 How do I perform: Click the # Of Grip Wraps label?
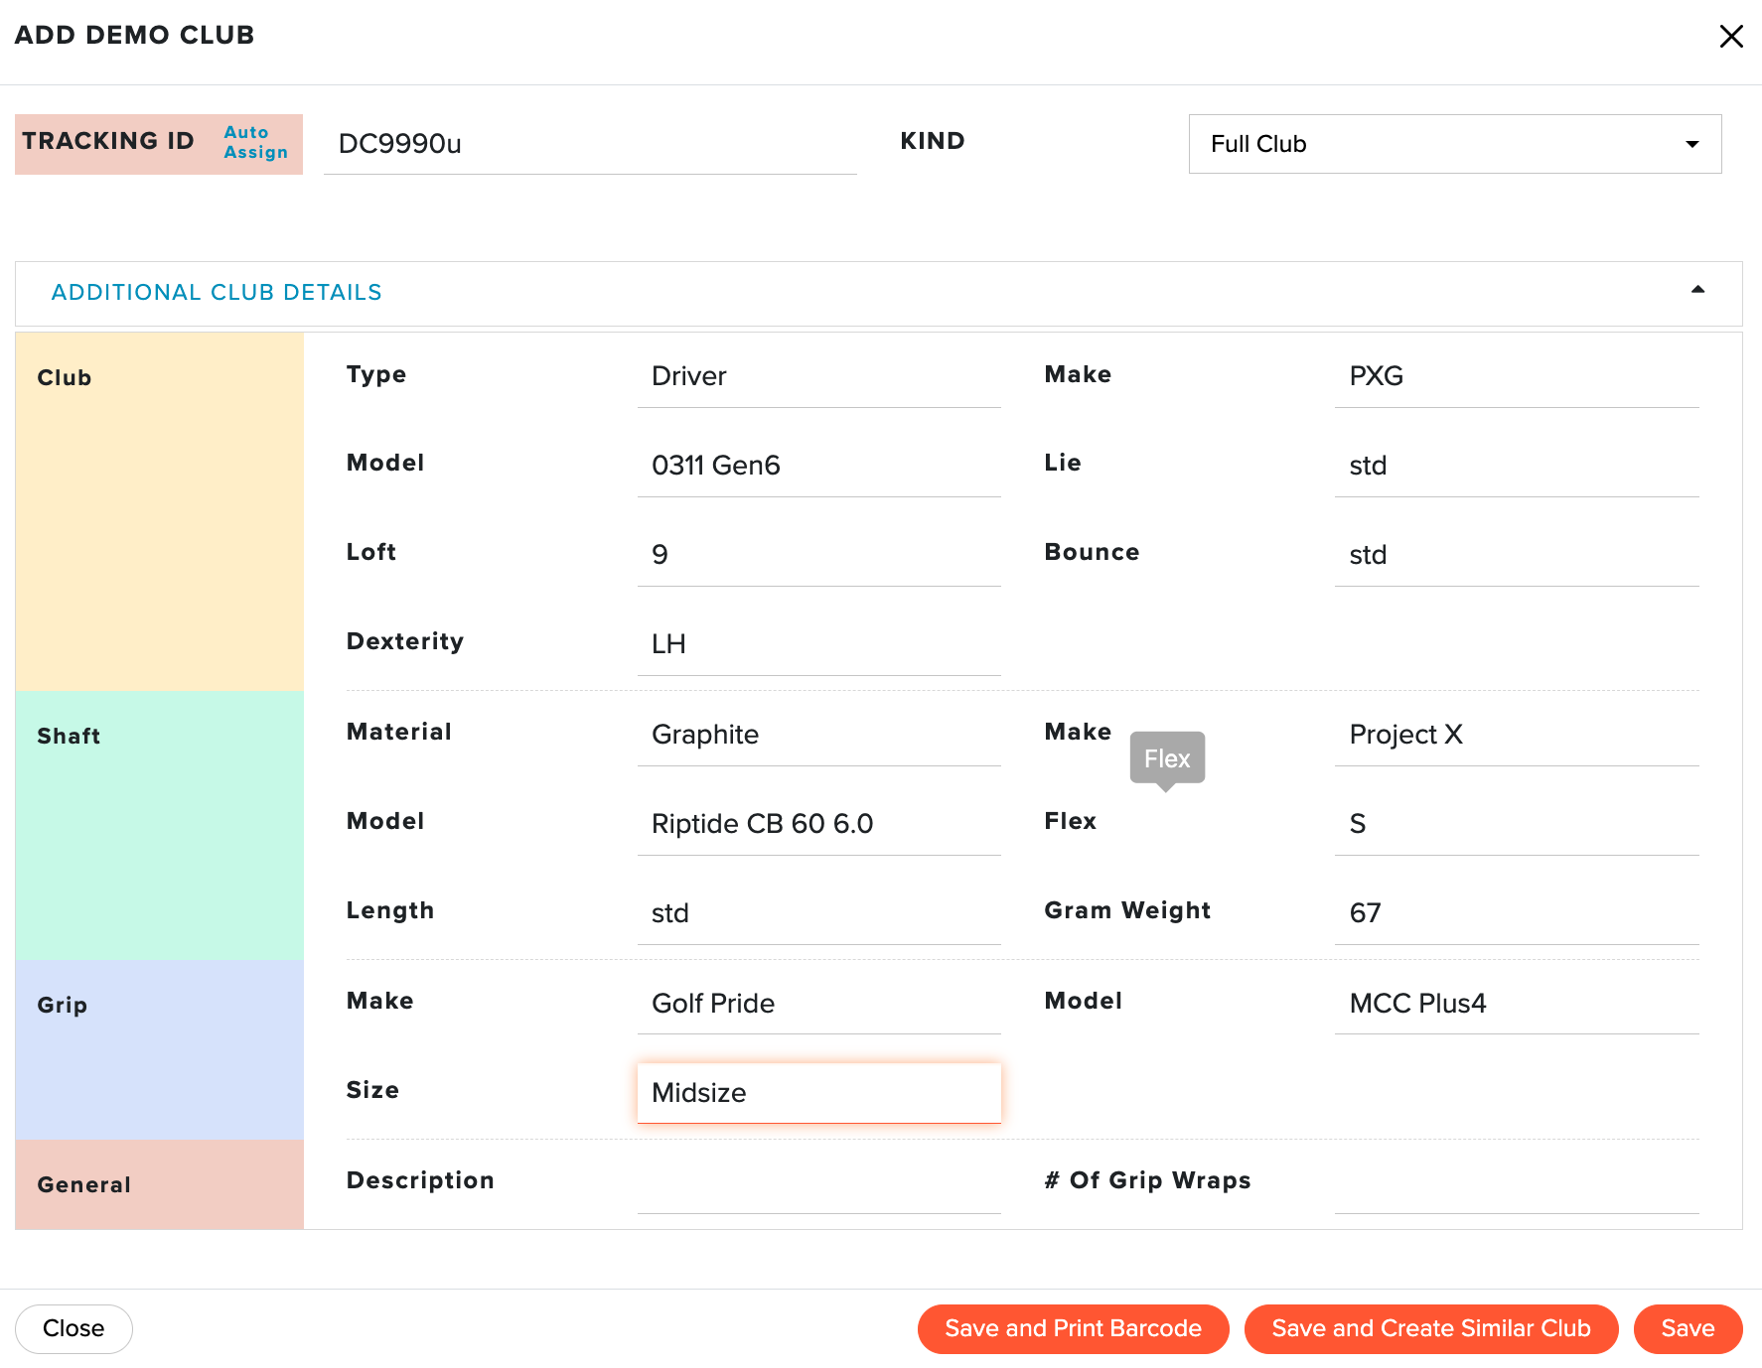click(x=1147, y=1180)
